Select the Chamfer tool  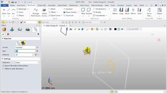tap(89, 11)
